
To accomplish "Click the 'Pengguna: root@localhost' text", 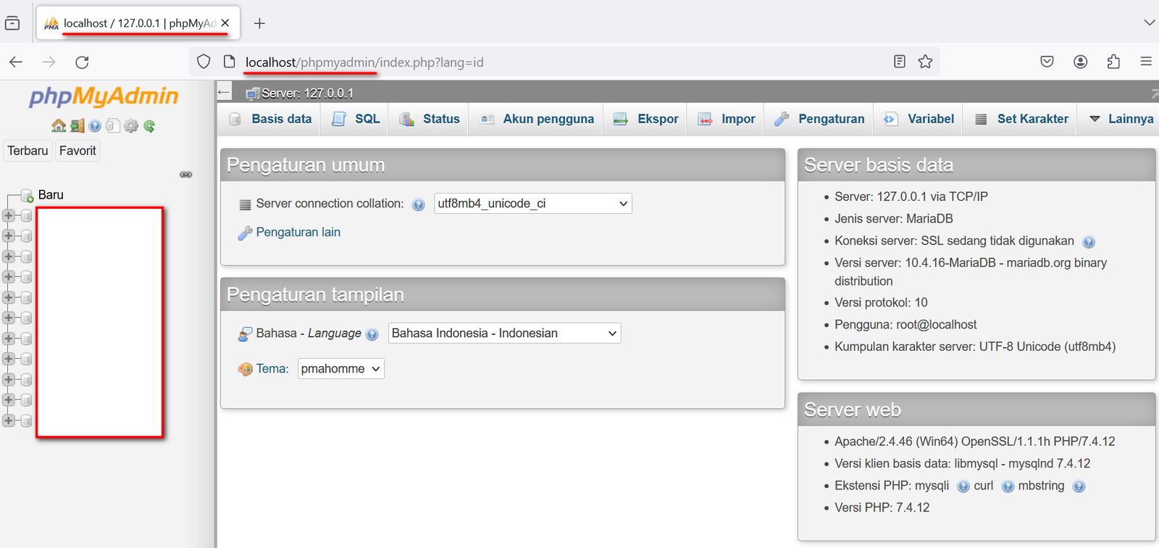I will [905, 325].
